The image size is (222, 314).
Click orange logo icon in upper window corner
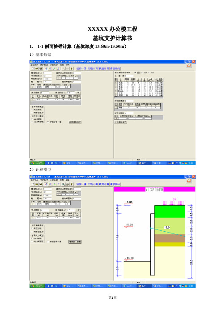click(x=189, y=65)
